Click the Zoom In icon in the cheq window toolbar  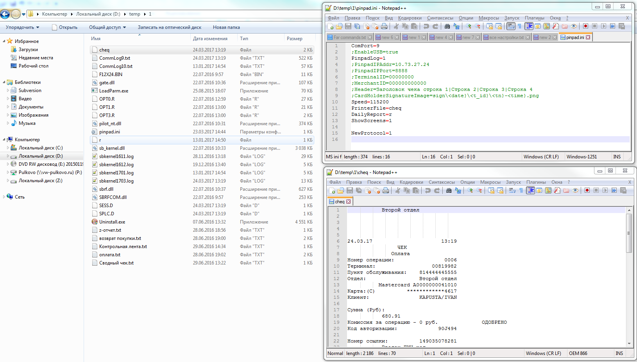tap(470, 190)
